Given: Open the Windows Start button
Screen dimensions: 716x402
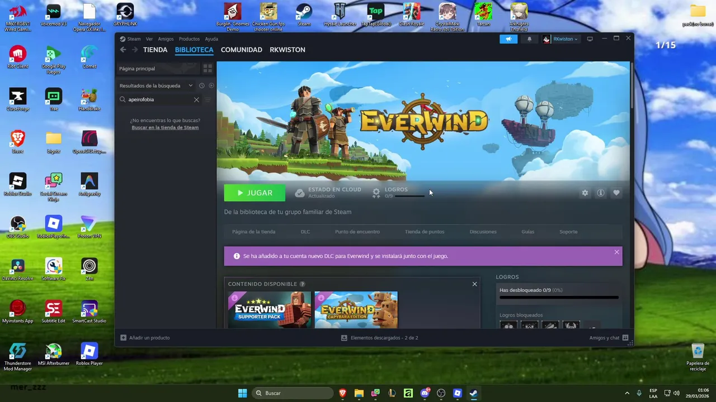Looking at the screenshot, I should pyautogui.click(x=242, y=393).
